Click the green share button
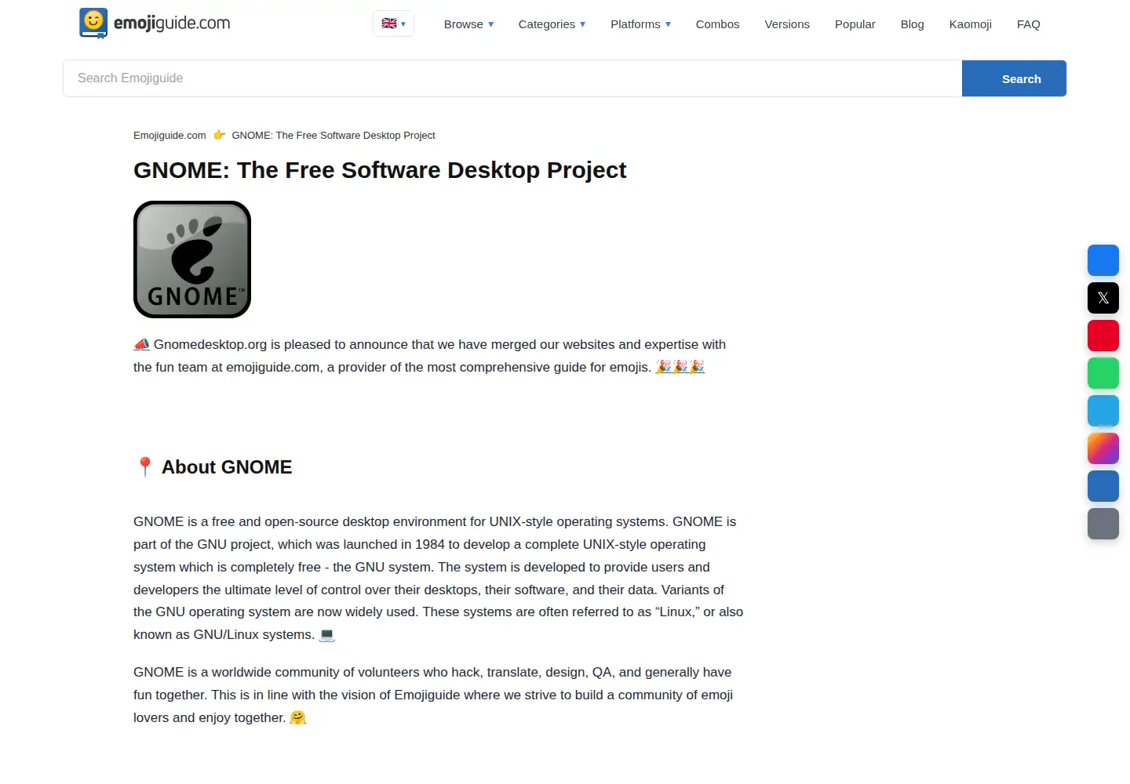Screen dimensions: 1130x784 1103,373
